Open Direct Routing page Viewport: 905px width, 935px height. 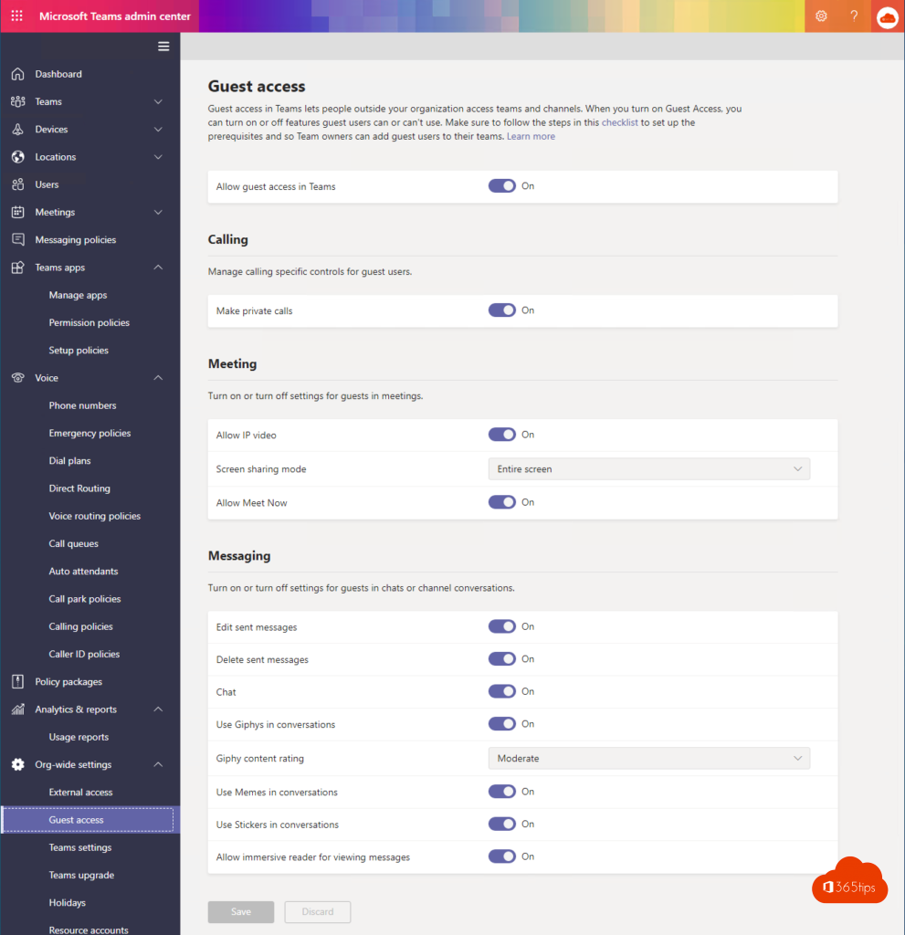click(x=79, y=489)
